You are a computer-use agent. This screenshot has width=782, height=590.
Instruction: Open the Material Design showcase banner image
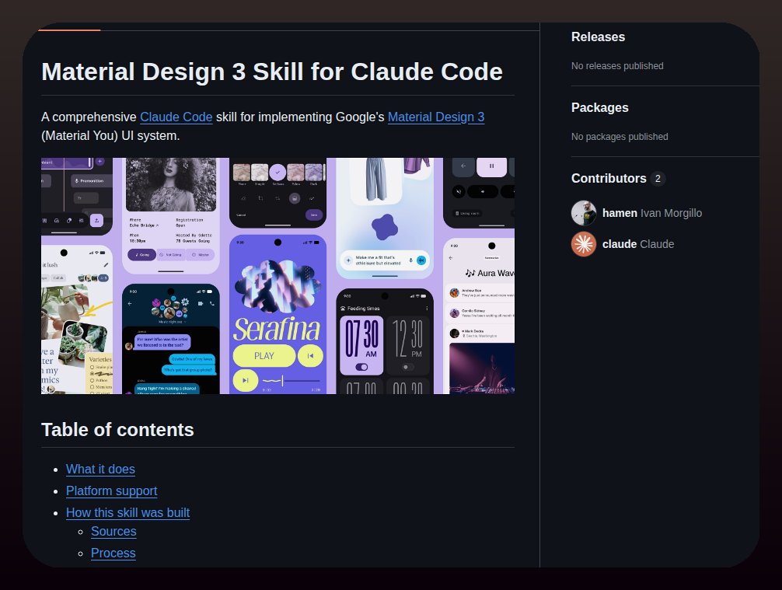click(x=278, y=276)
